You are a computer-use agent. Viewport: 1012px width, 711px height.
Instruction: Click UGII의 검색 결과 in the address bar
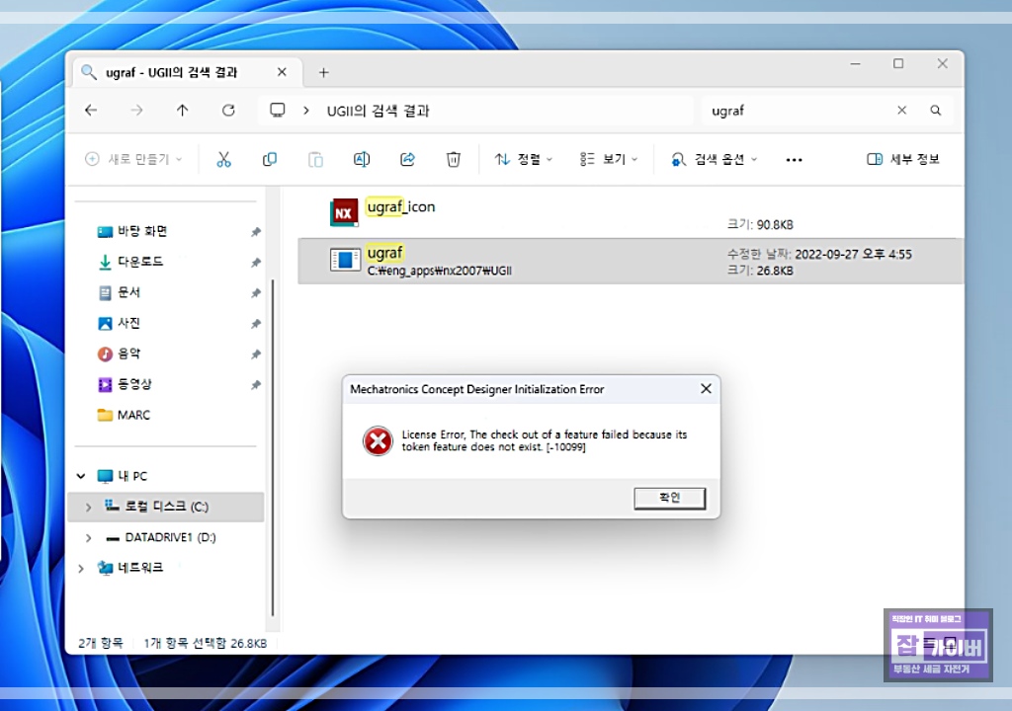coord(379,111)
